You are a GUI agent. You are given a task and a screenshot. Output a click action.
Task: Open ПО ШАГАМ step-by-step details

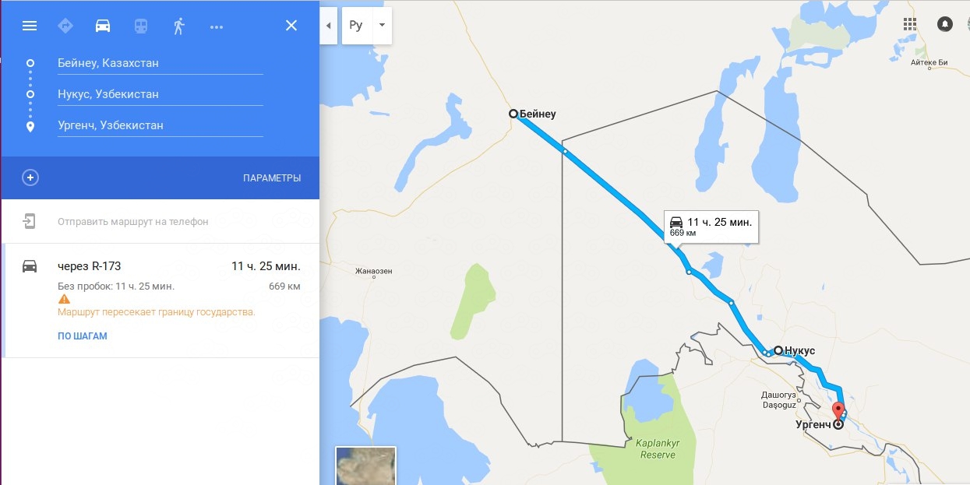pos(82,336)
